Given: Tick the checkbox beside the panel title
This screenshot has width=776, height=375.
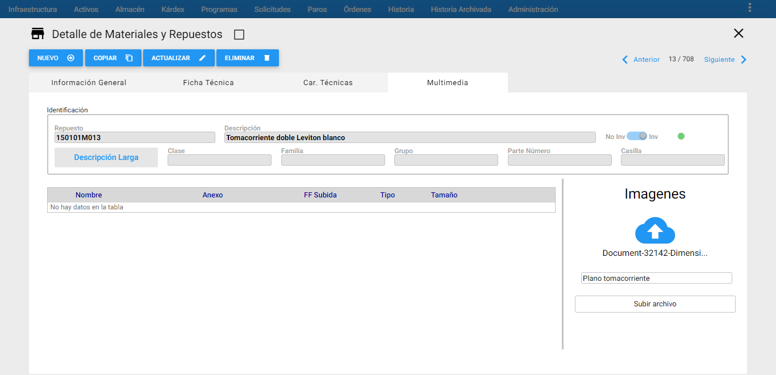Looking at the screenshot, I should (239, 35).
